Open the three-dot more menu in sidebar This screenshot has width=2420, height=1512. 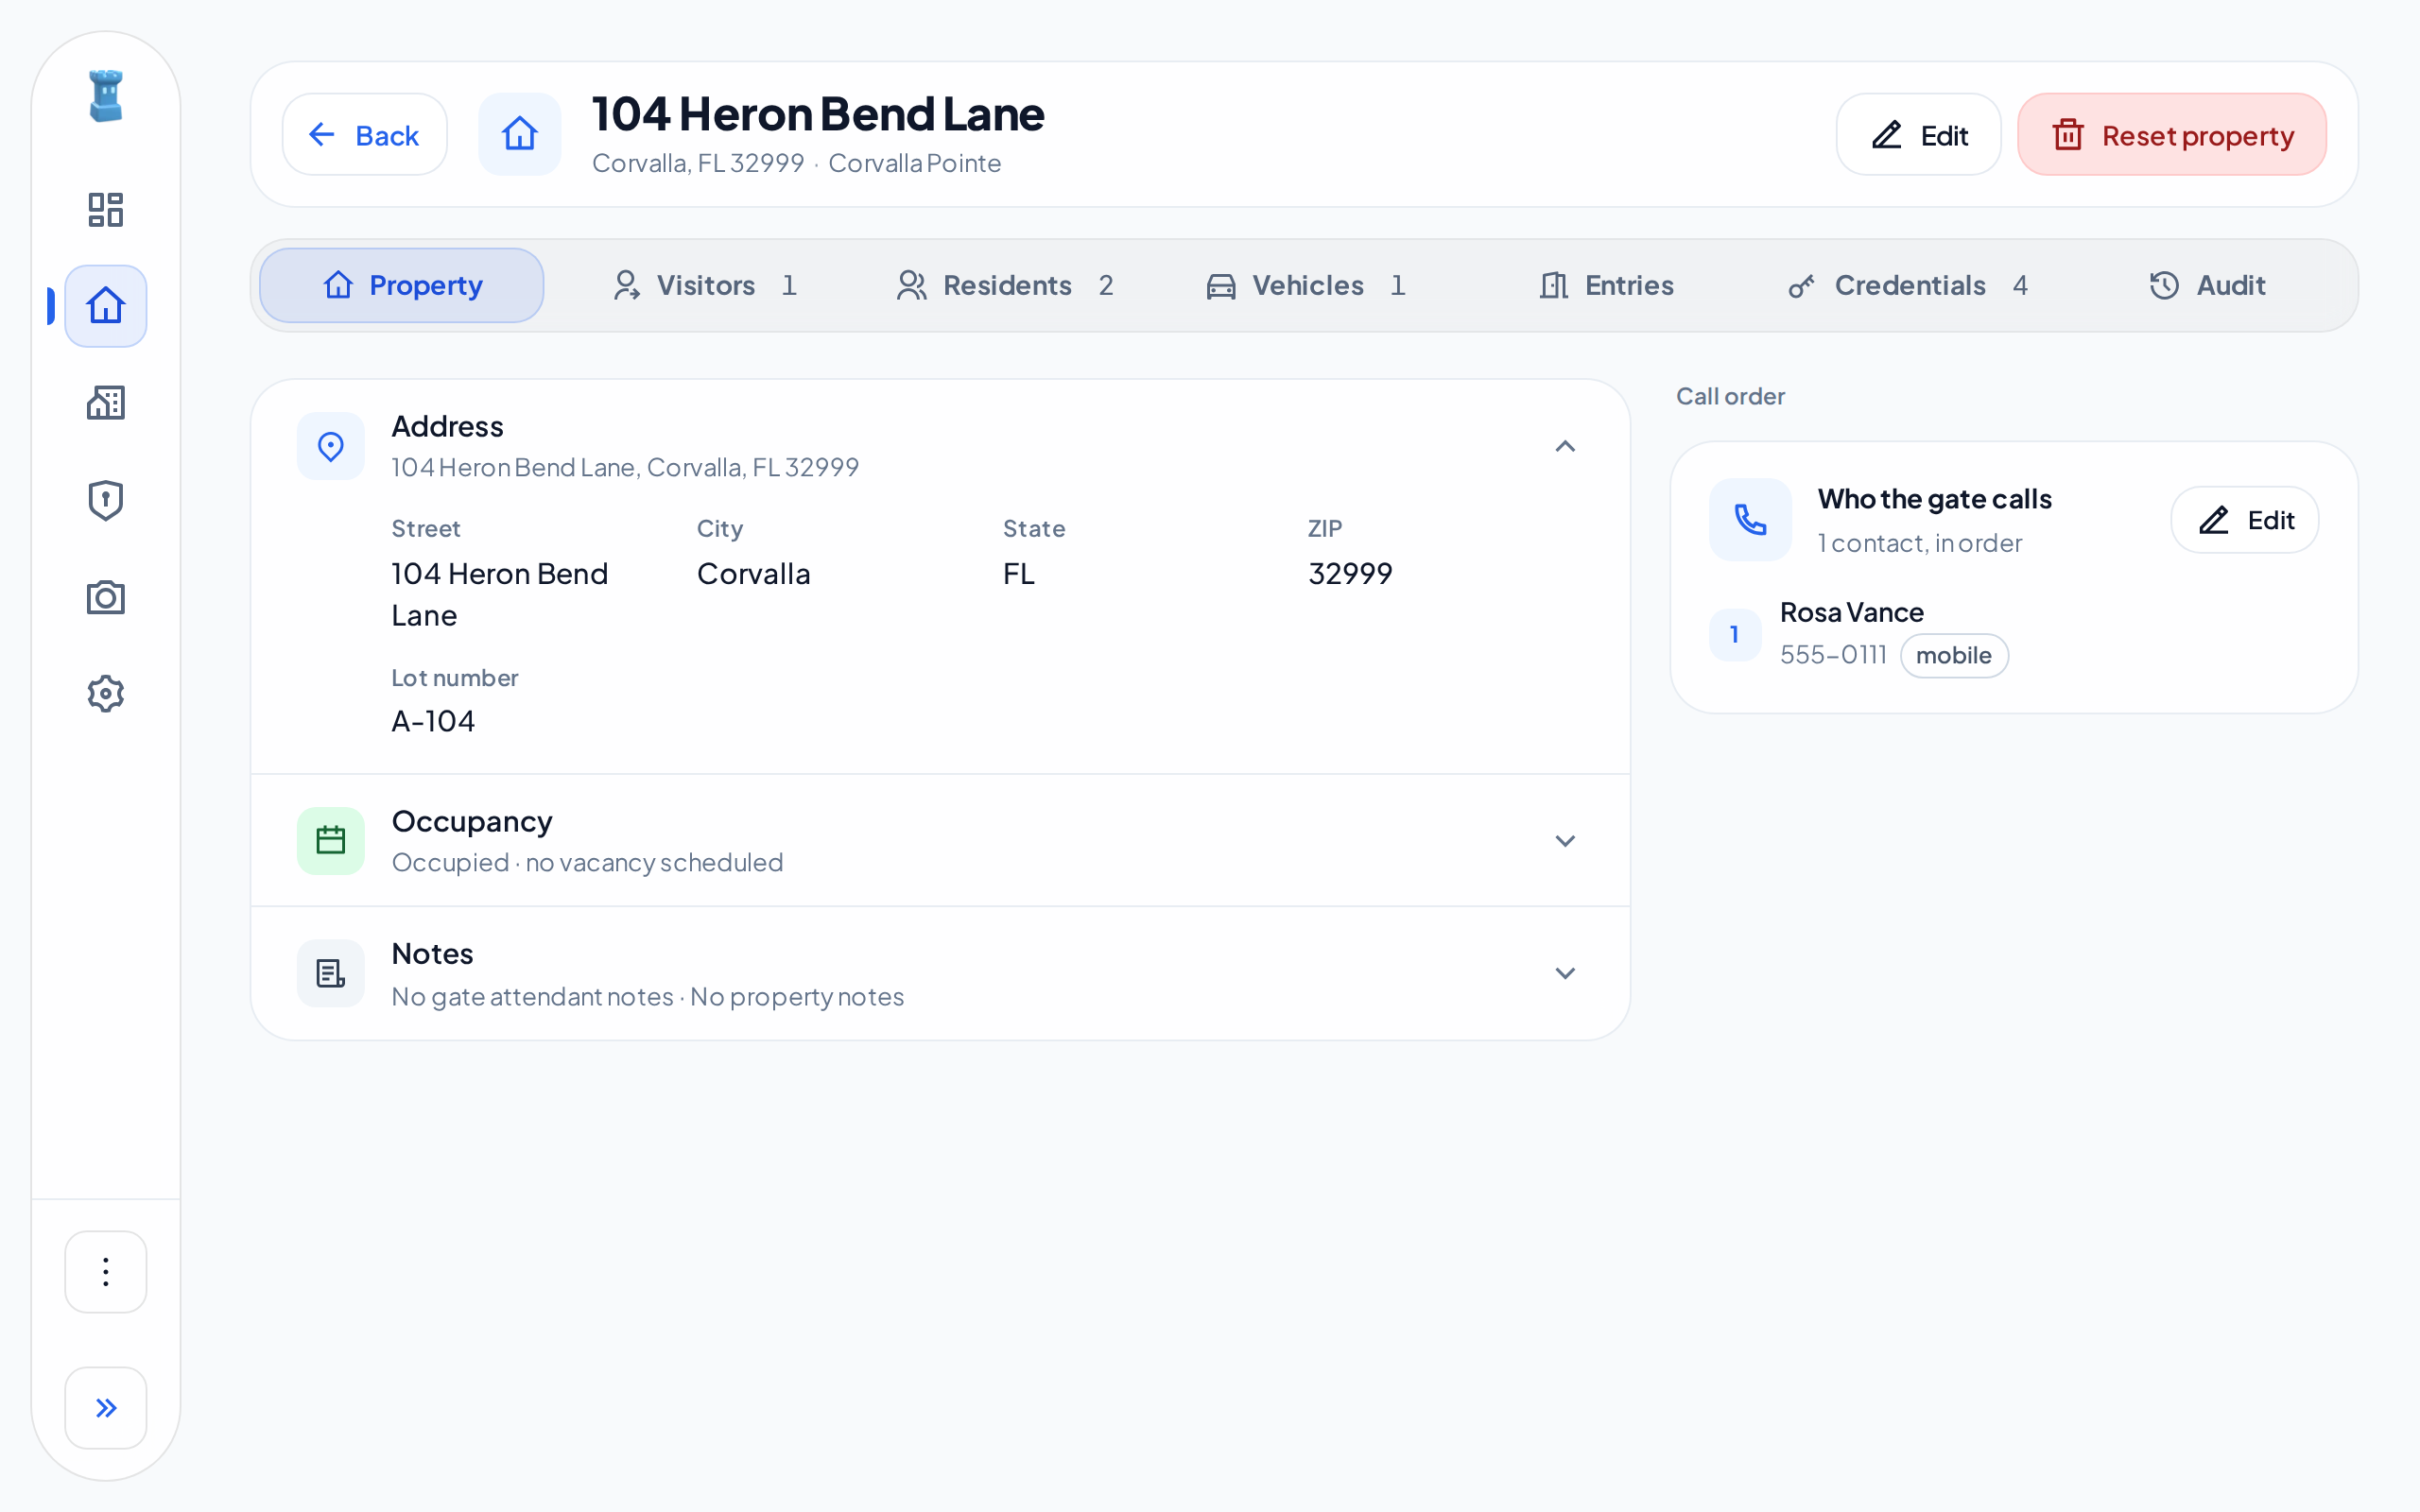point(105,1272)
